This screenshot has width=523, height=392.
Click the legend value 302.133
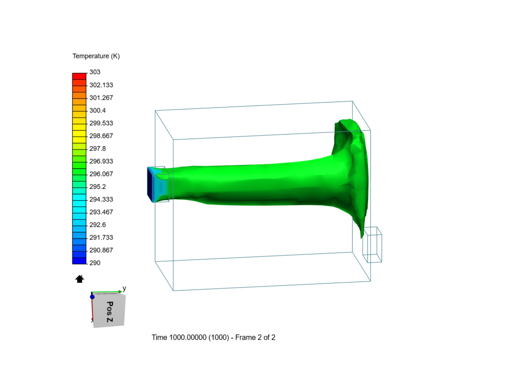pyautogui.click(x=101, y=85)
